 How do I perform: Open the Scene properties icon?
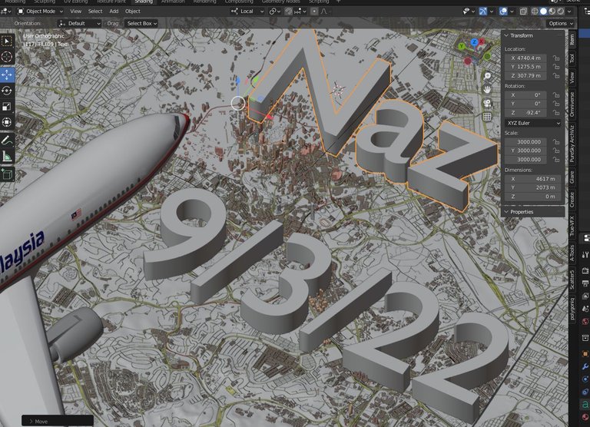pyautogui.click(x=585, y=309)
